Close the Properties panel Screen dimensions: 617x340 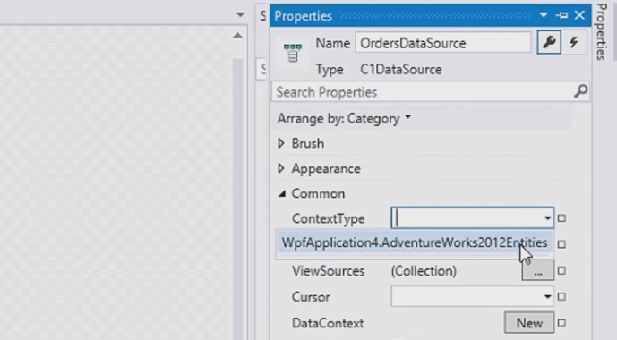[x=579, y=15]
